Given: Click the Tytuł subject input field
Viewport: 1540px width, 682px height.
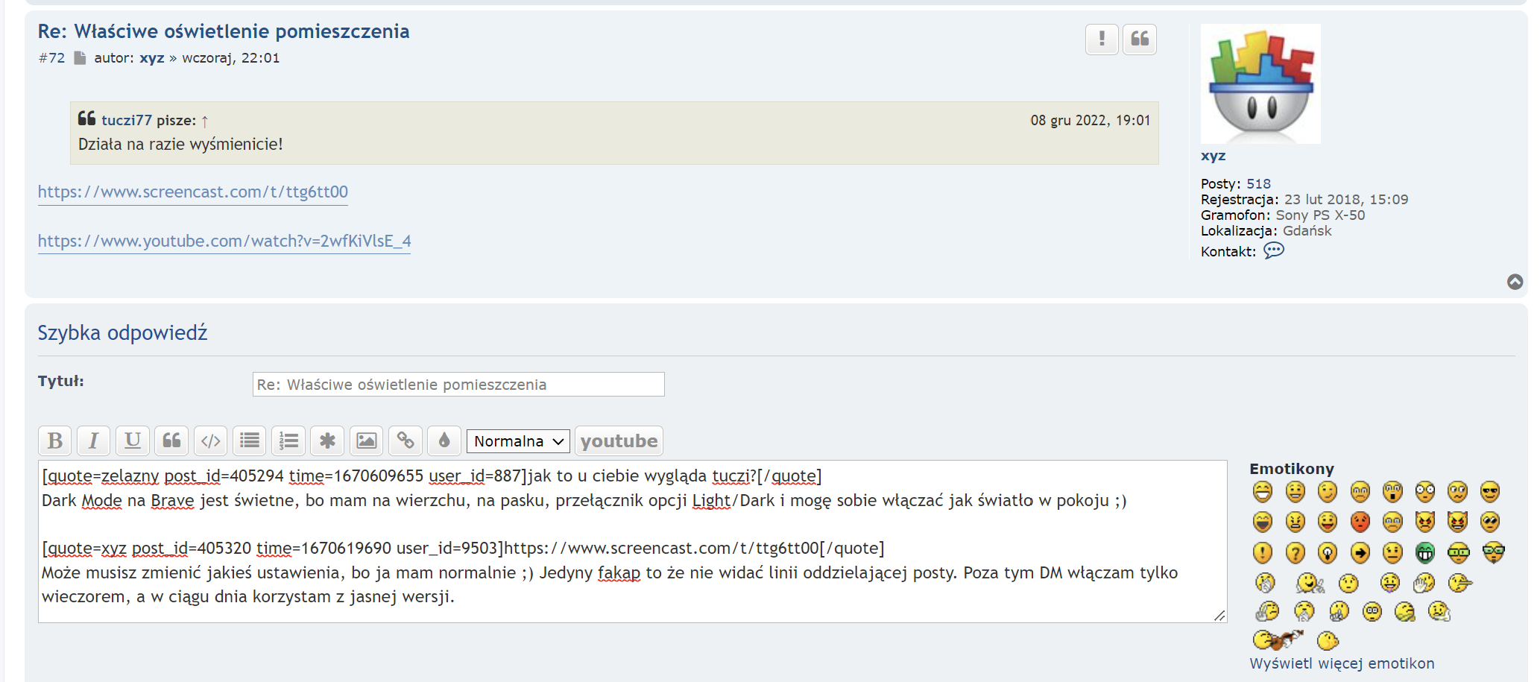Looking at the screenshot, I should pyautogui.click(x=458, y=385).
